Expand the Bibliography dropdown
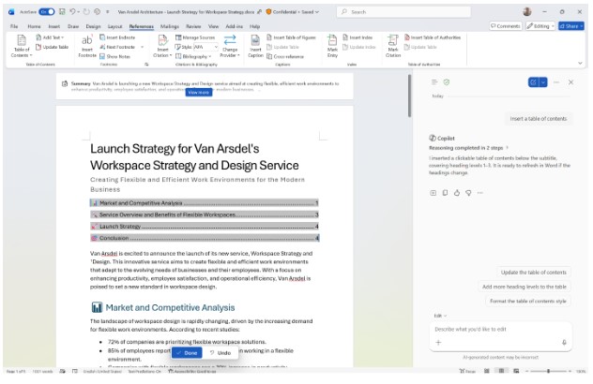Image resolution: width=593 pixels, height=384 pixels. click(193, 56)
